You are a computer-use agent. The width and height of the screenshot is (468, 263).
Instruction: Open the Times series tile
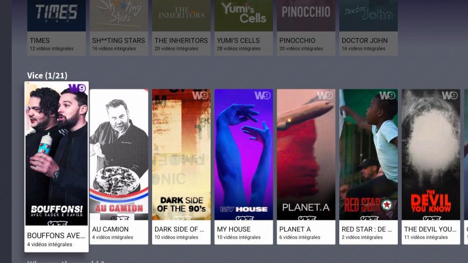click(x=56, y=27)
